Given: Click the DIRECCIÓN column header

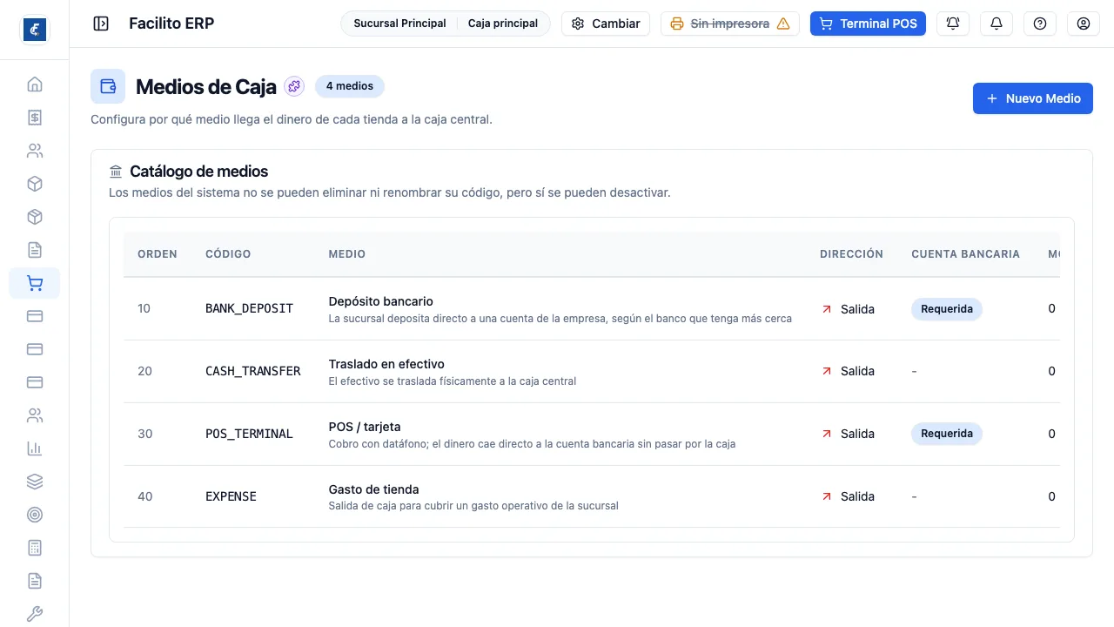Looking at the screenshot, I should (851, 254).
